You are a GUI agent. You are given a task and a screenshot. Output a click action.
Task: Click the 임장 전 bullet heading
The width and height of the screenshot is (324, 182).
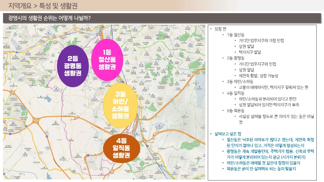click(x=220, y=29)
